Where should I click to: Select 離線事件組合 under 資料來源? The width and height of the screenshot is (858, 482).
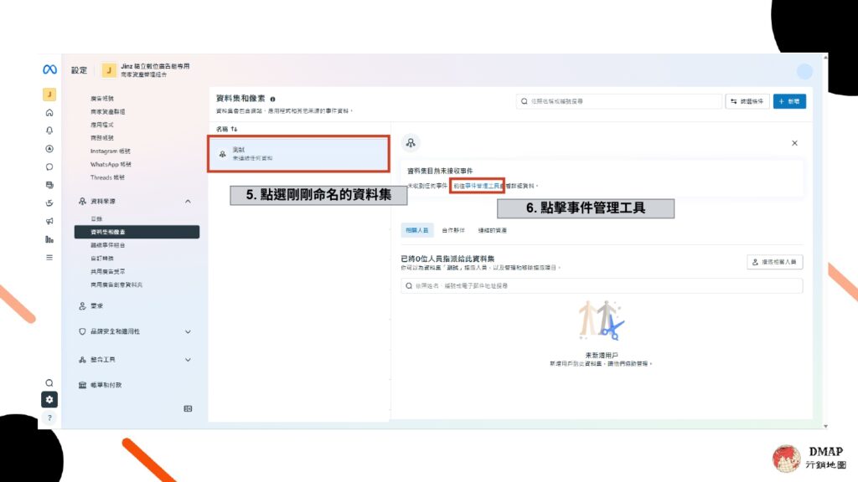108,245
